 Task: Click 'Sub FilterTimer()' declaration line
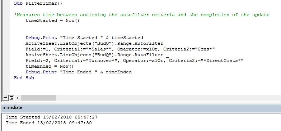click(38, 3)
